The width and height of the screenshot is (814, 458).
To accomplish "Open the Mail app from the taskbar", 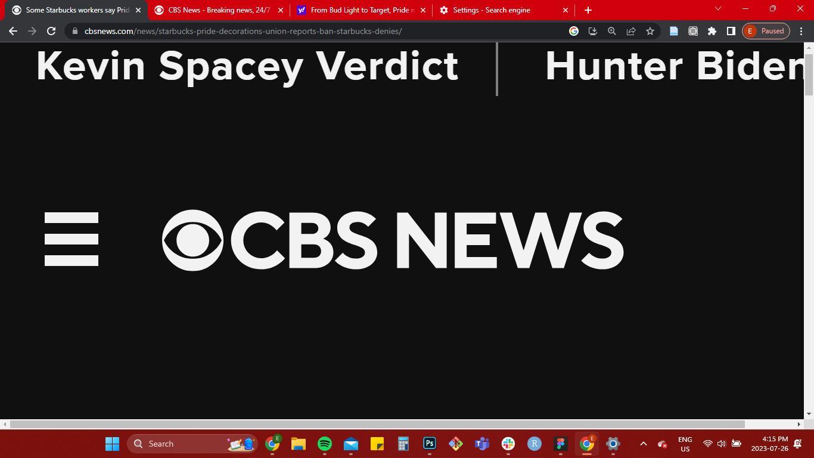I will [x=351, y=444].
